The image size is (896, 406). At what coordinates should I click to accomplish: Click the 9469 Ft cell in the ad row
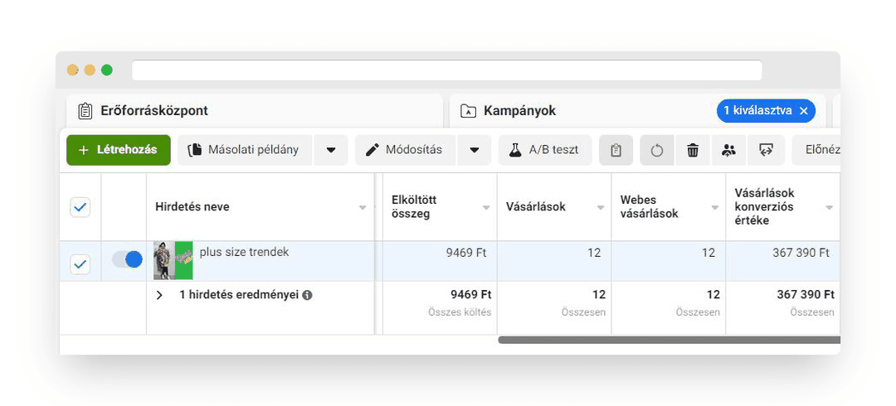440,260
